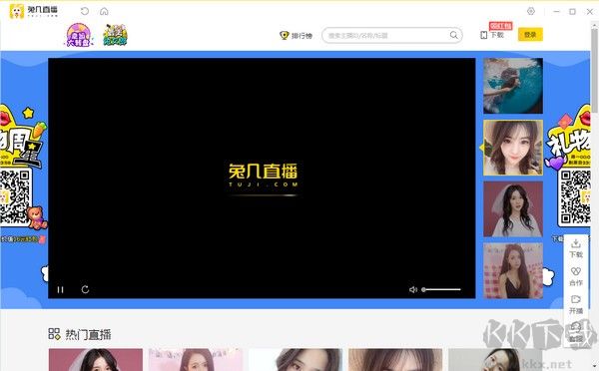Click the search input field
The height and width of the screenshot is (371, 599).
tap(392, 35)
